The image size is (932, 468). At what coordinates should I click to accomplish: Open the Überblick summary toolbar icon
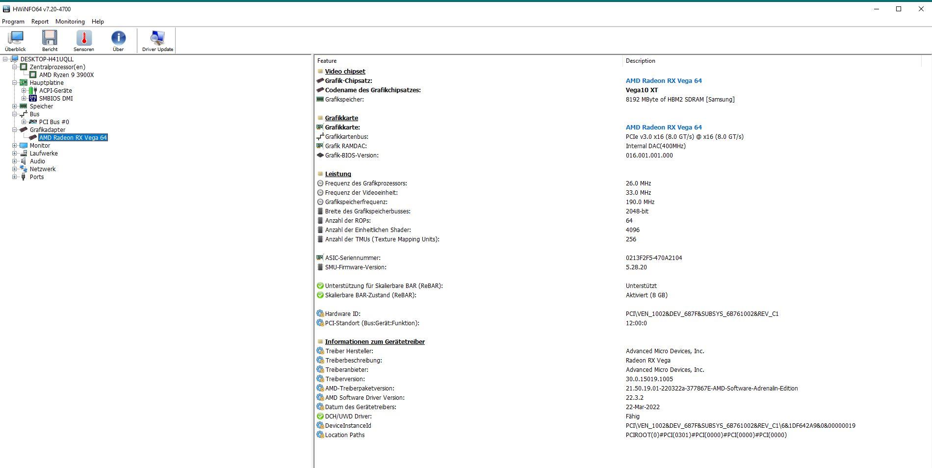[16, 41]
